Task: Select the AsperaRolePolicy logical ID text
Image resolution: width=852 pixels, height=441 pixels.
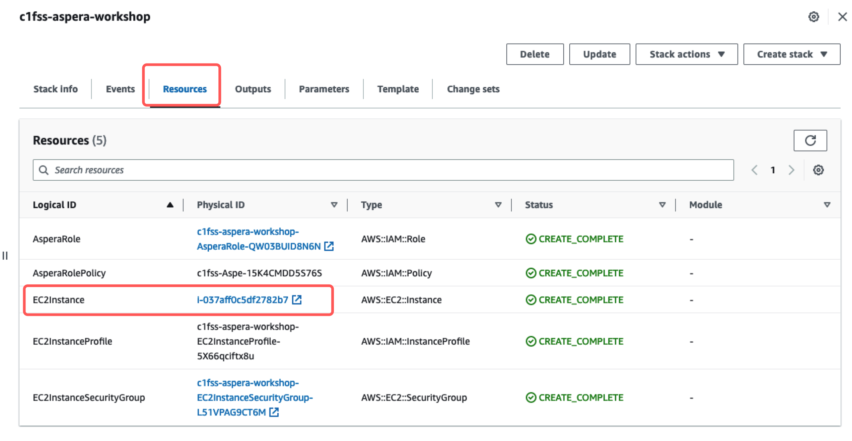Action: pyautogui.click(x=69, y=273)
